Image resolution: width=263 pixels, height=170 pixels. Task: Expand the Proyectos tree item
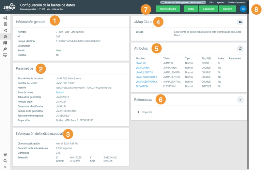point(138,112)
